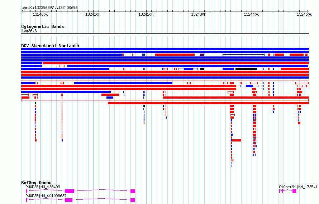The width and height of the screenshot is (319, 204).
Task: Click the 132440k ruler label
Action: pyautogui.click(x=251, y=14)
